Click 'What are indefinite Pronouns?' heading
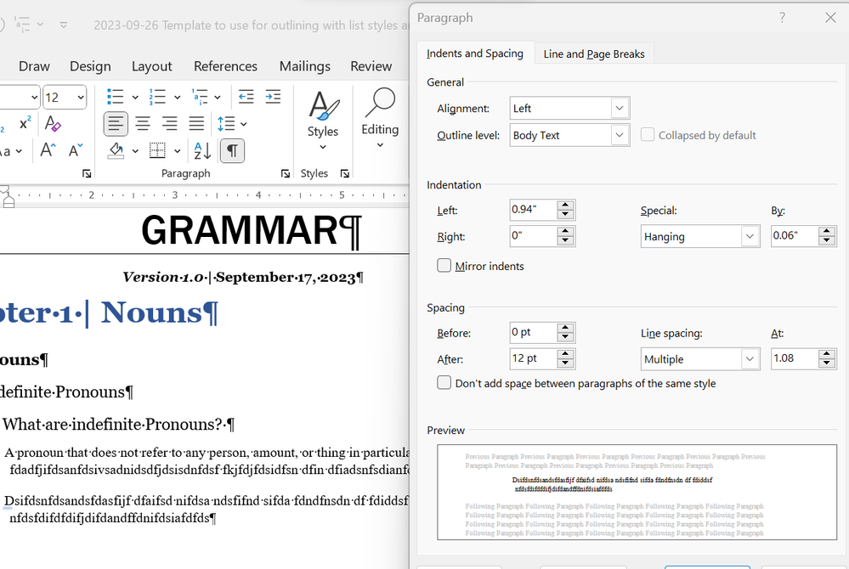Image resolution: width=849 pixels, height=569 pixels. coord(119,425)
